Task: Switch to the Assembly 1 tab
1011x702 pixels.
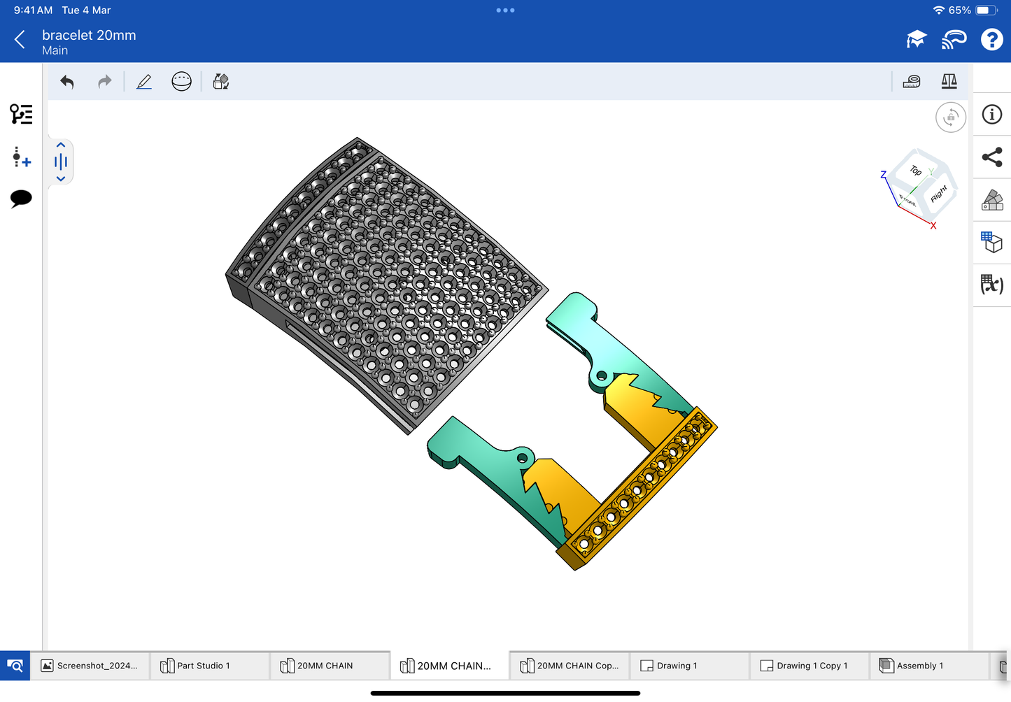Action: tap(919, 666)
